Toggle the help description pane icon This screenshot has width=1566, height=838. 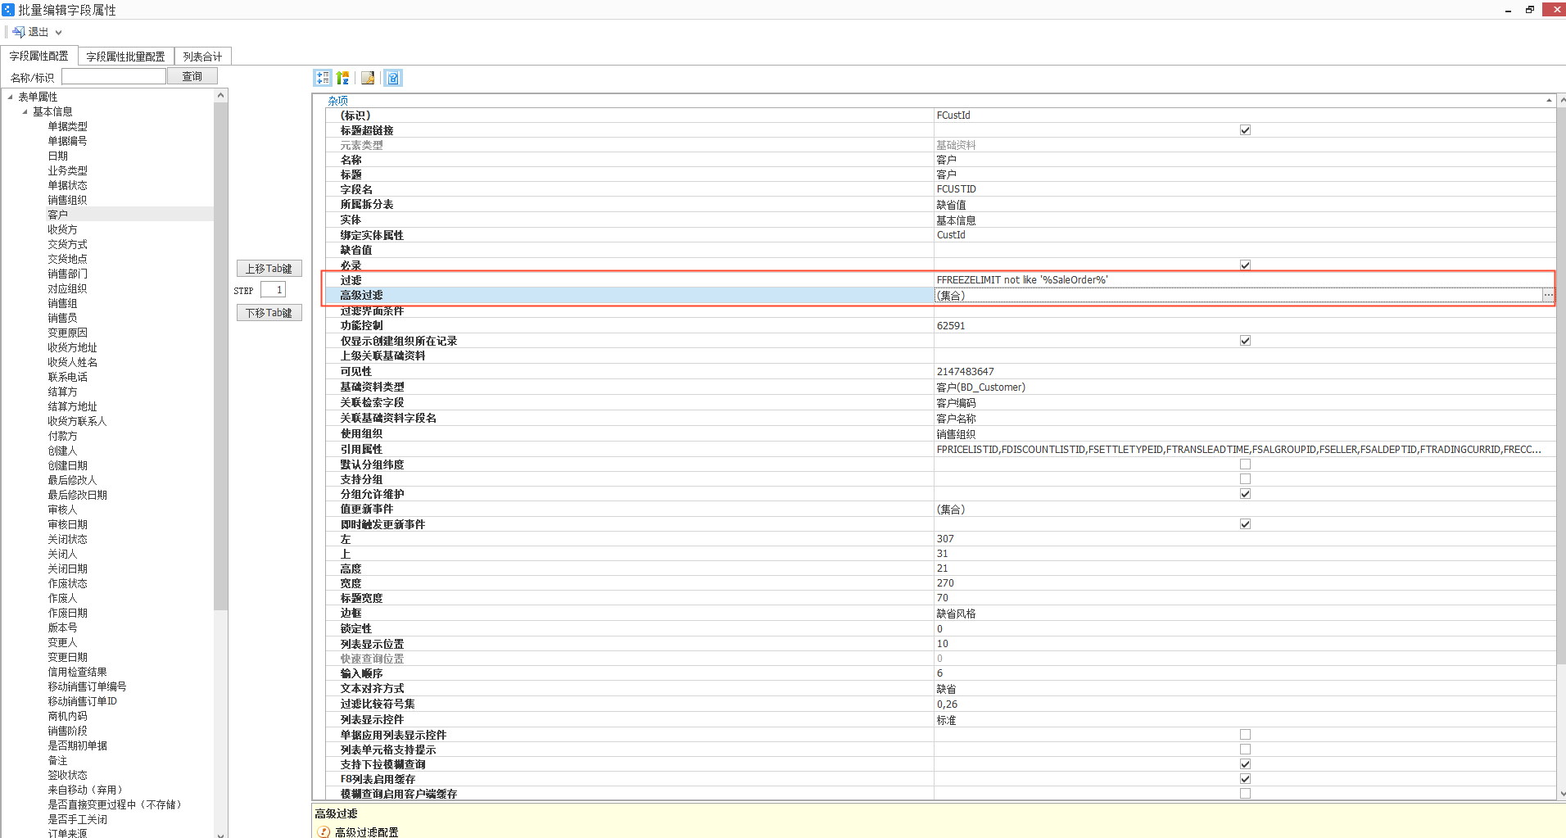(x=393, y=78)
